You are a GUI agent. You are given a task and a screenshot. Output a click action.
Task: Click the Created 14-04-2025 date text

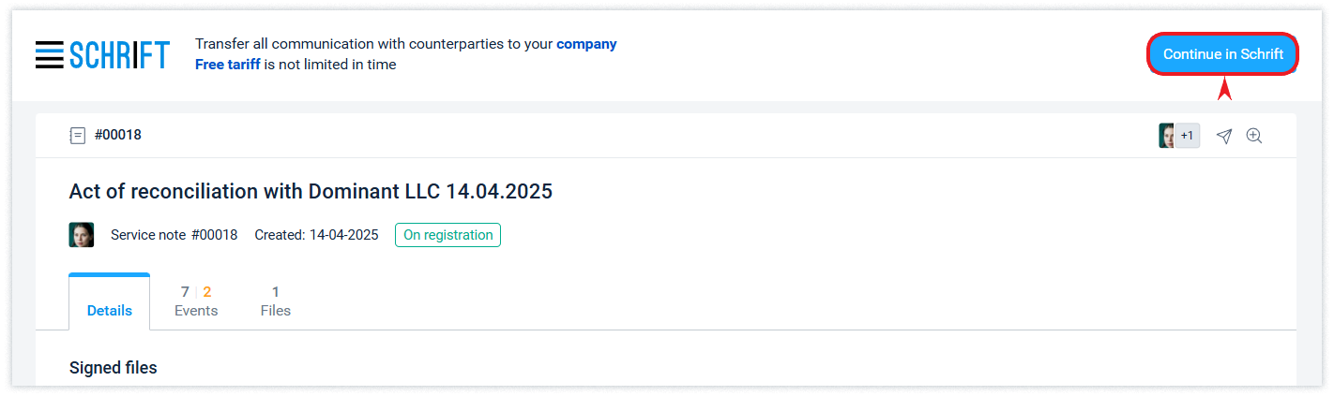tap(316, 235)
